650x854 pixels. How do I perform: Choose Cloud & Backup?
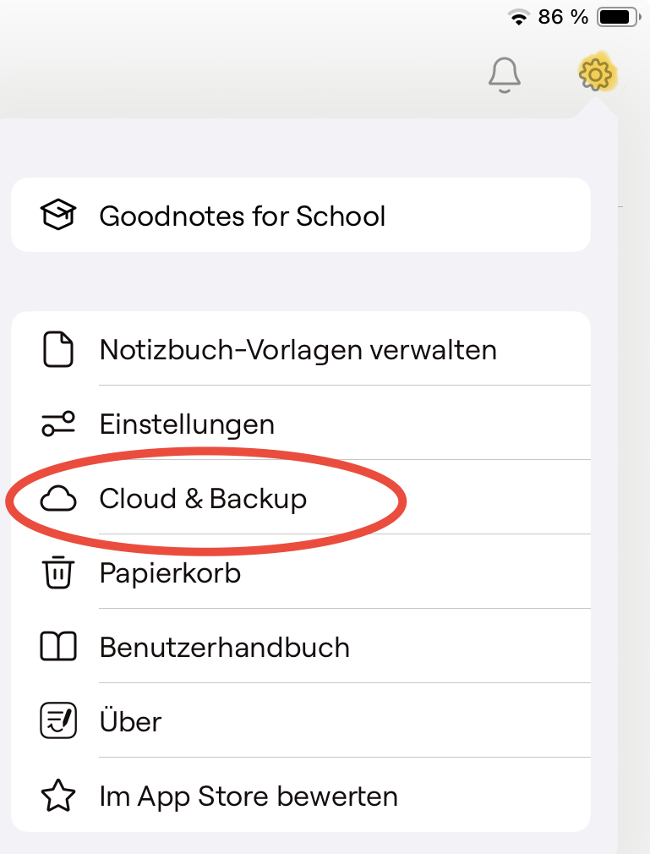click(x=203, y=499)
